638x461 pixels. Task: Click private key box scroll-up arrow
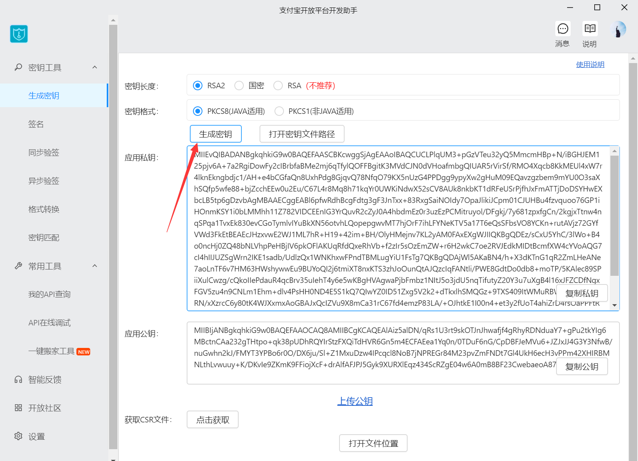[x=614, y=151]
